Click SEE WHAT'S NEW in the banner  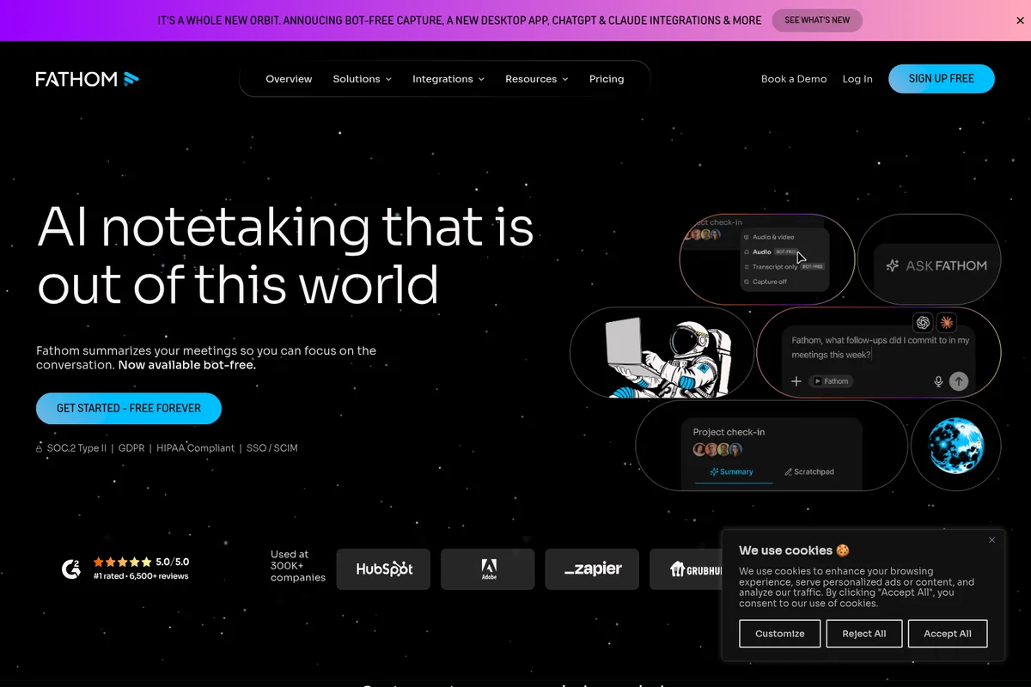pyautogui.click(x=817, y=21)
